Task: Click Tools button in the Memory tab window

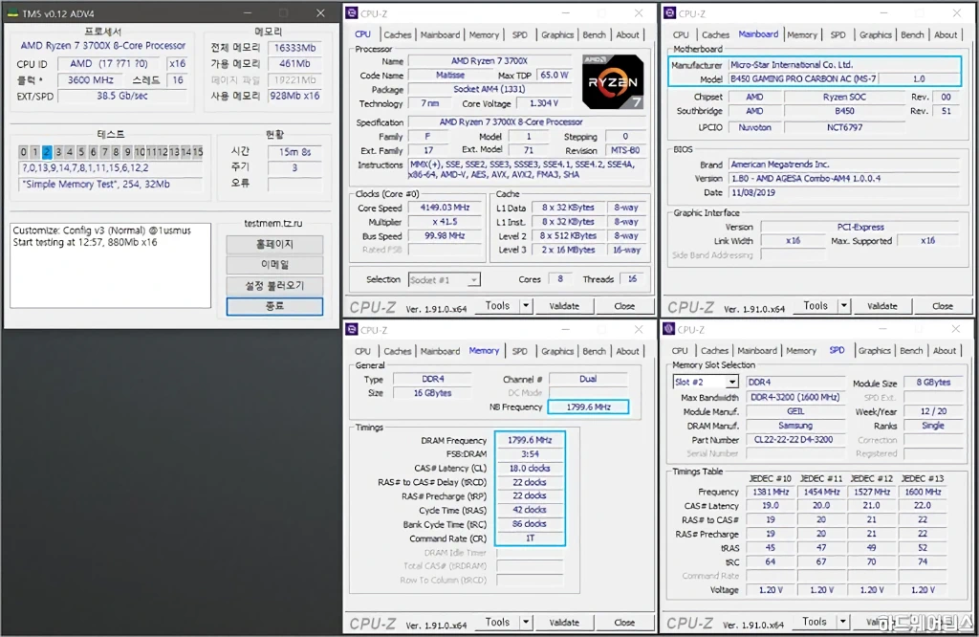Action: [497, 622]
